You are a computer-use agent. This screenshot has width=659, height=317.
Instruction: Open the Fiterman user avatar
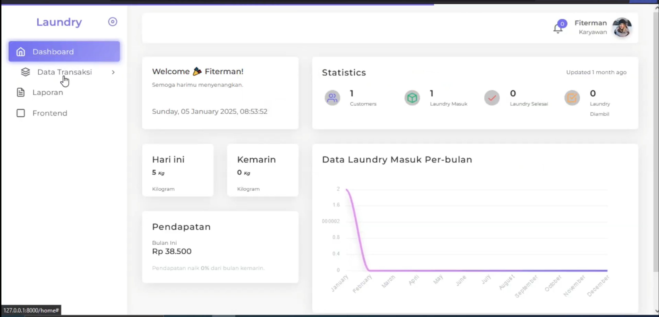[x=622, y=27]
